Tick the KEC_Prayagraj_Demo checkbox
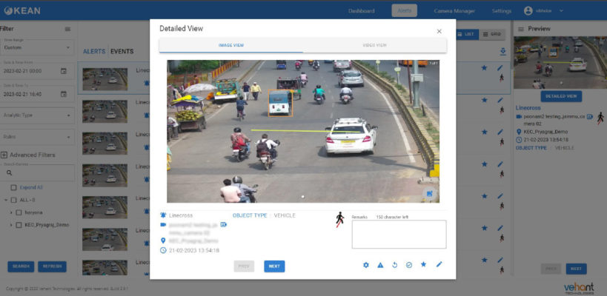 (x=19, y=225)
